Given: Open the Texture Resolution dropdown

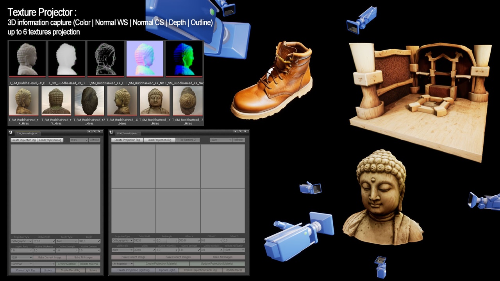Looking at the screenshot, I should click(234, 250).
